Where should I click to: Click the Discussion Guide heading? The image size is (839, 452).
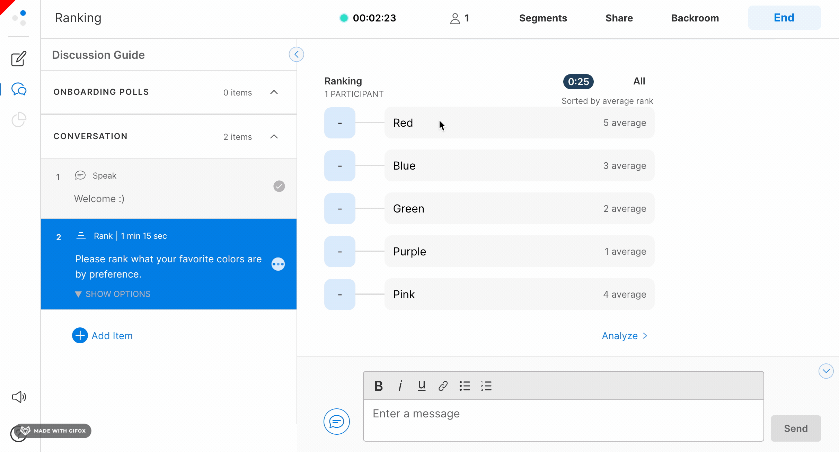click(98, 55)
